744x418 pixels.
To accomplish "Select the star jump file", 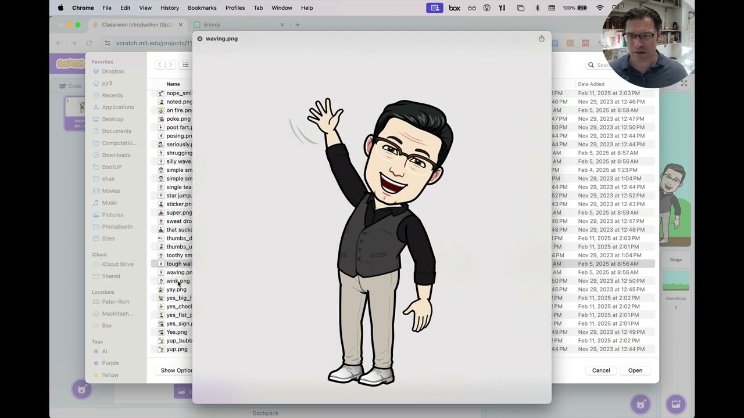I will [179, 196].
